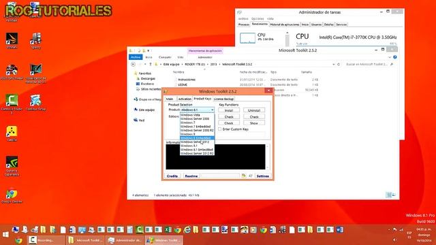Switch to the Main tab in Windows Toolkit
Viewport: 436px width, 245px height.
pos(170,99)
